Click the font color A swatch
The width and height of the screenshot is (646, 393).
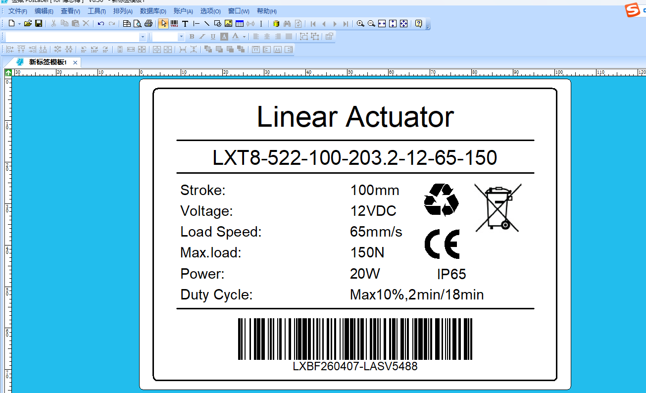coord(236,37)
